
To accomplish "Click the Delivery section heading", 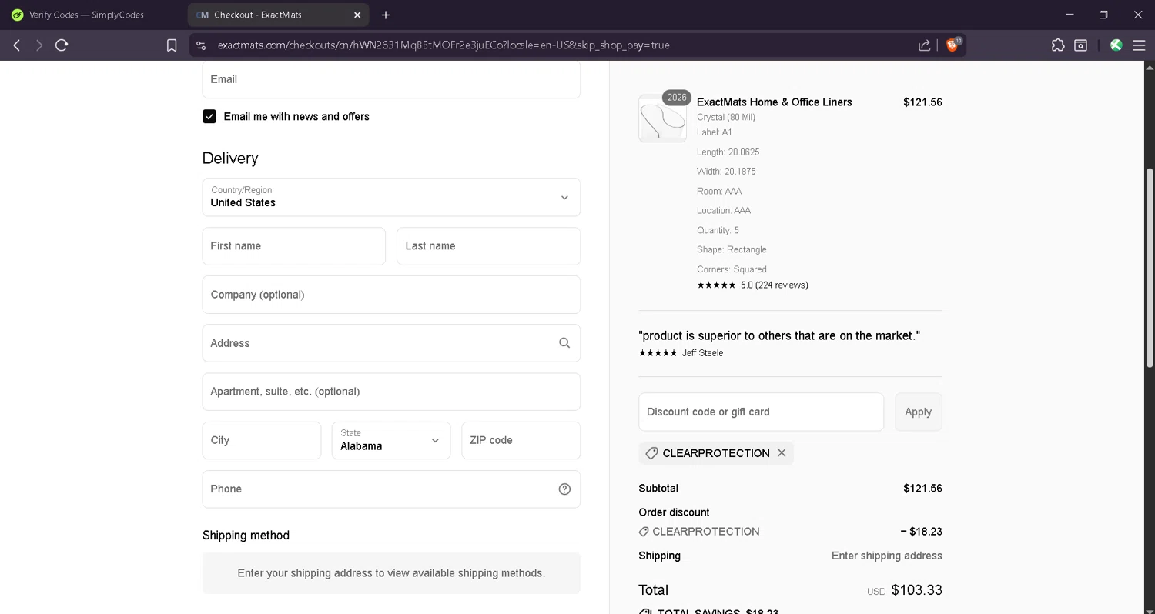I will (230, 159).
